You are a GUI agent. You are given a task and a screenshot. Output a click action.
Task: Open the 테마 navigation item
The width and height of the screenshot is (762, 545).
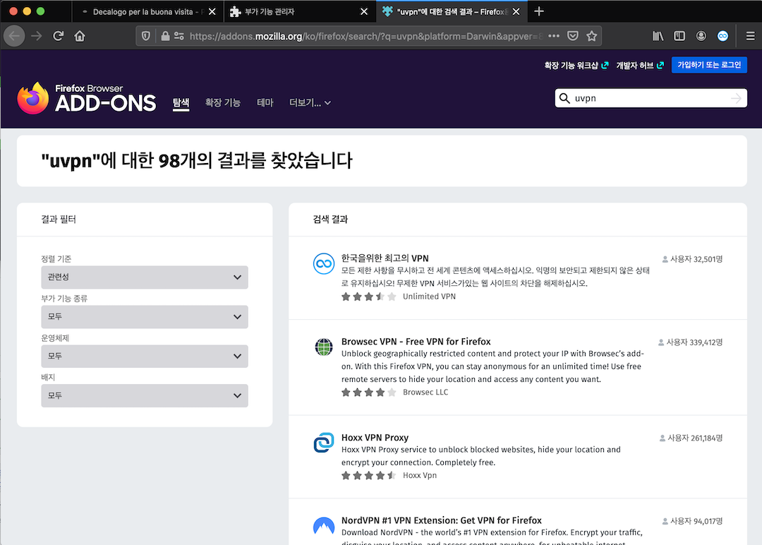pyautogui.click(x=265, y=102)
